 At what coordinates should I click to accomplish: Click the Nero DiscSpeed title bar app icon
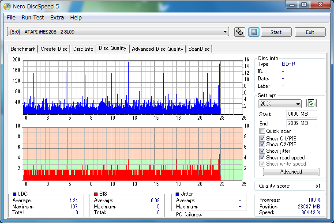point(7,6)
